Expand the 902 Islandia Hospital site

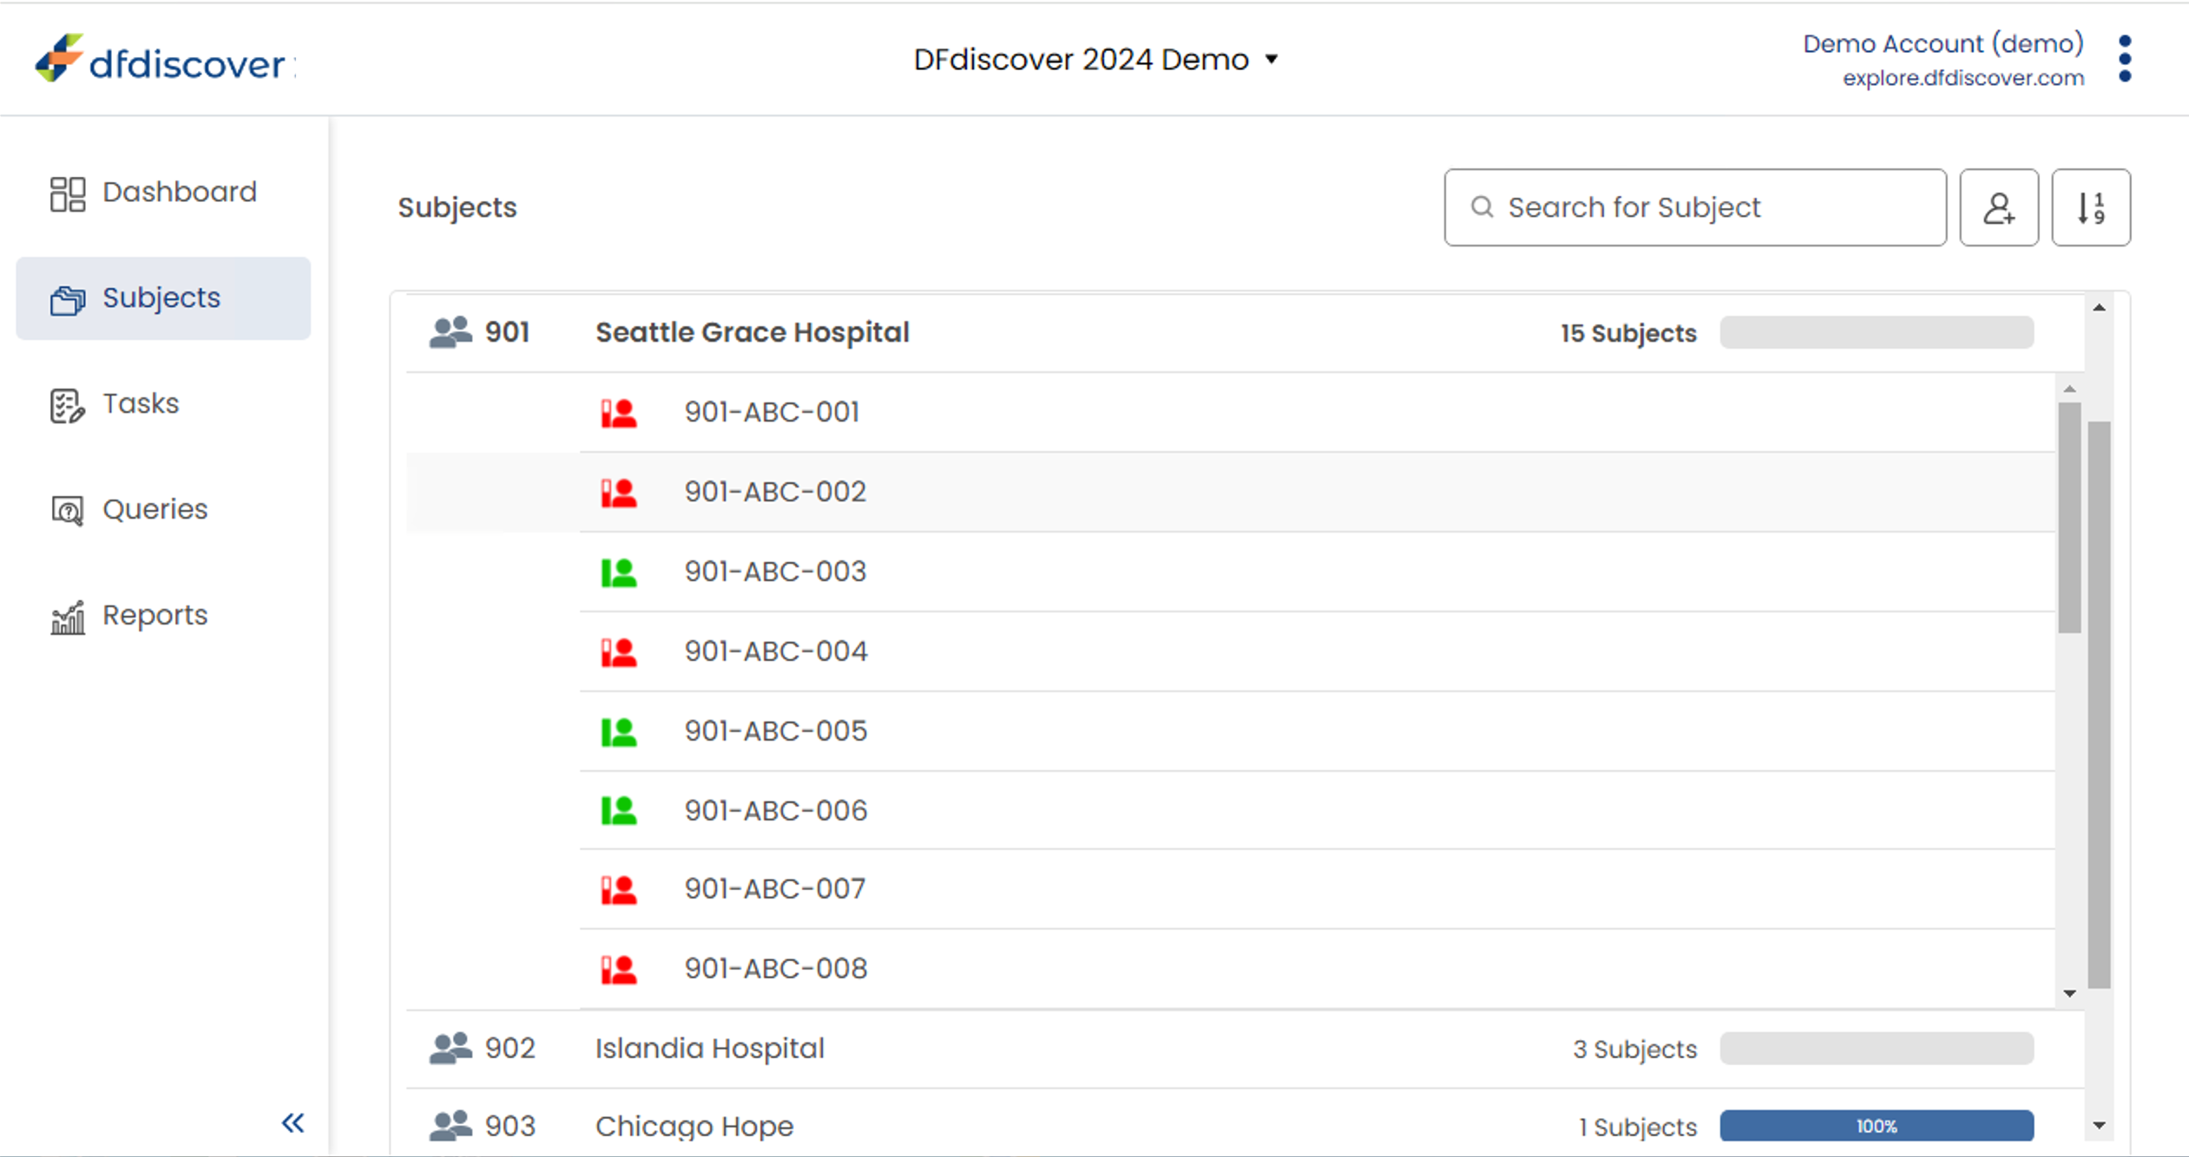point(1245,1049)
